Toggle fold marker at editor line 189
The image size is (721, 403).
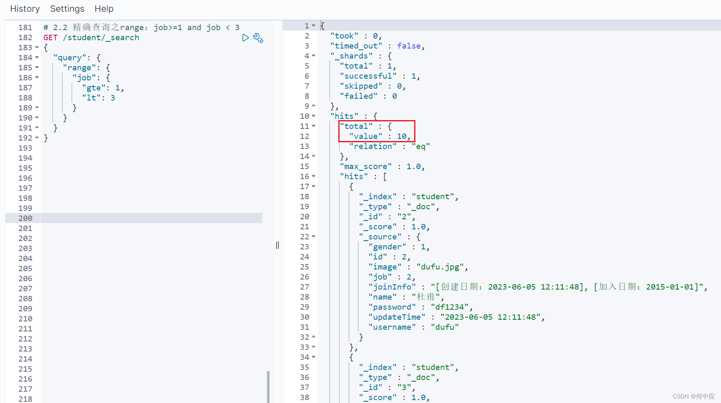click(x=37, y=108)
